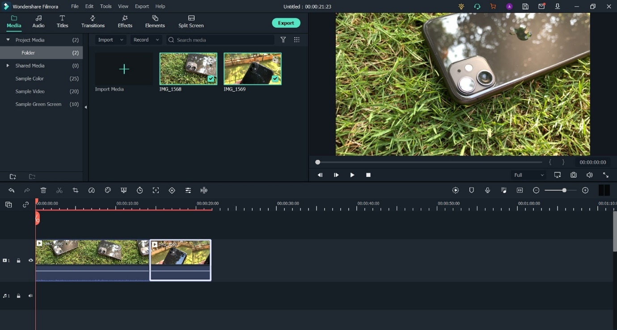617x330 pixels.
Task: Click the Save project disk icon
Action: [x=525, y=6]
